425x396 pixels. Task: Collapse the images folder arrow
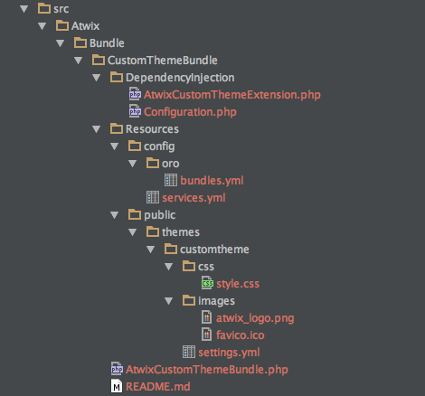tap(169, 301)
